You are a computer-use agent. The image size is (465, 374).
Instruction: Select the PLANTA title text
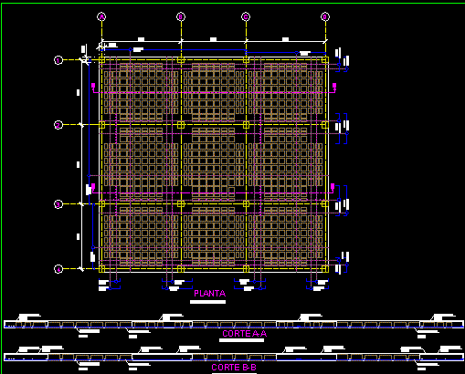tap(210, 294)
